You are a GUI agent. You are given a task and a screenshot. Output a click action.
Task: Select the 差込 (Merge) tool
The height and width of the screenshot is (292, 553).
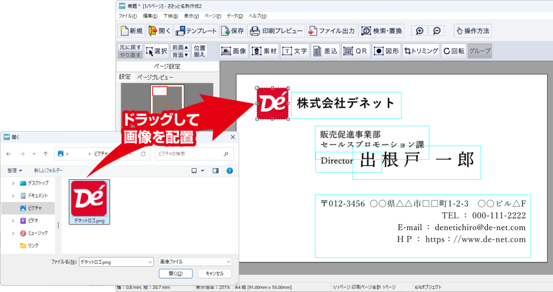click(x=325, y=51)
